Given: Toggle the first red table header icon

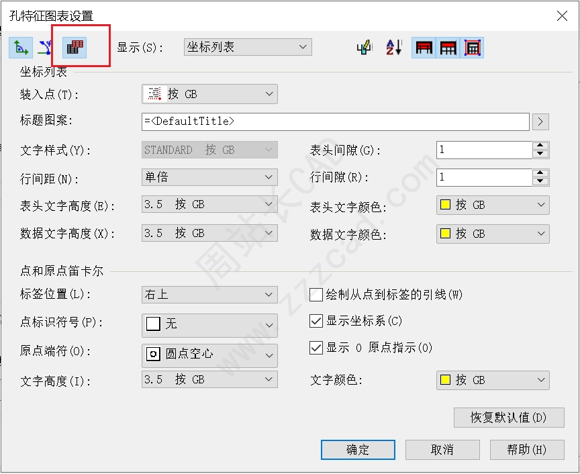Looking at the screenshot, I should 423,48.
